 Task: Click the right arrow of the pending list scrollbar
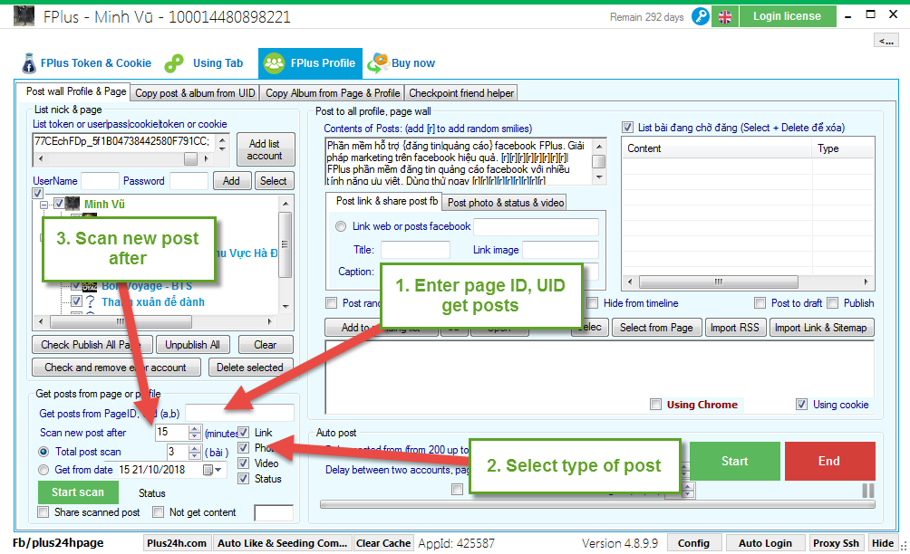click(x=866, y=282)
